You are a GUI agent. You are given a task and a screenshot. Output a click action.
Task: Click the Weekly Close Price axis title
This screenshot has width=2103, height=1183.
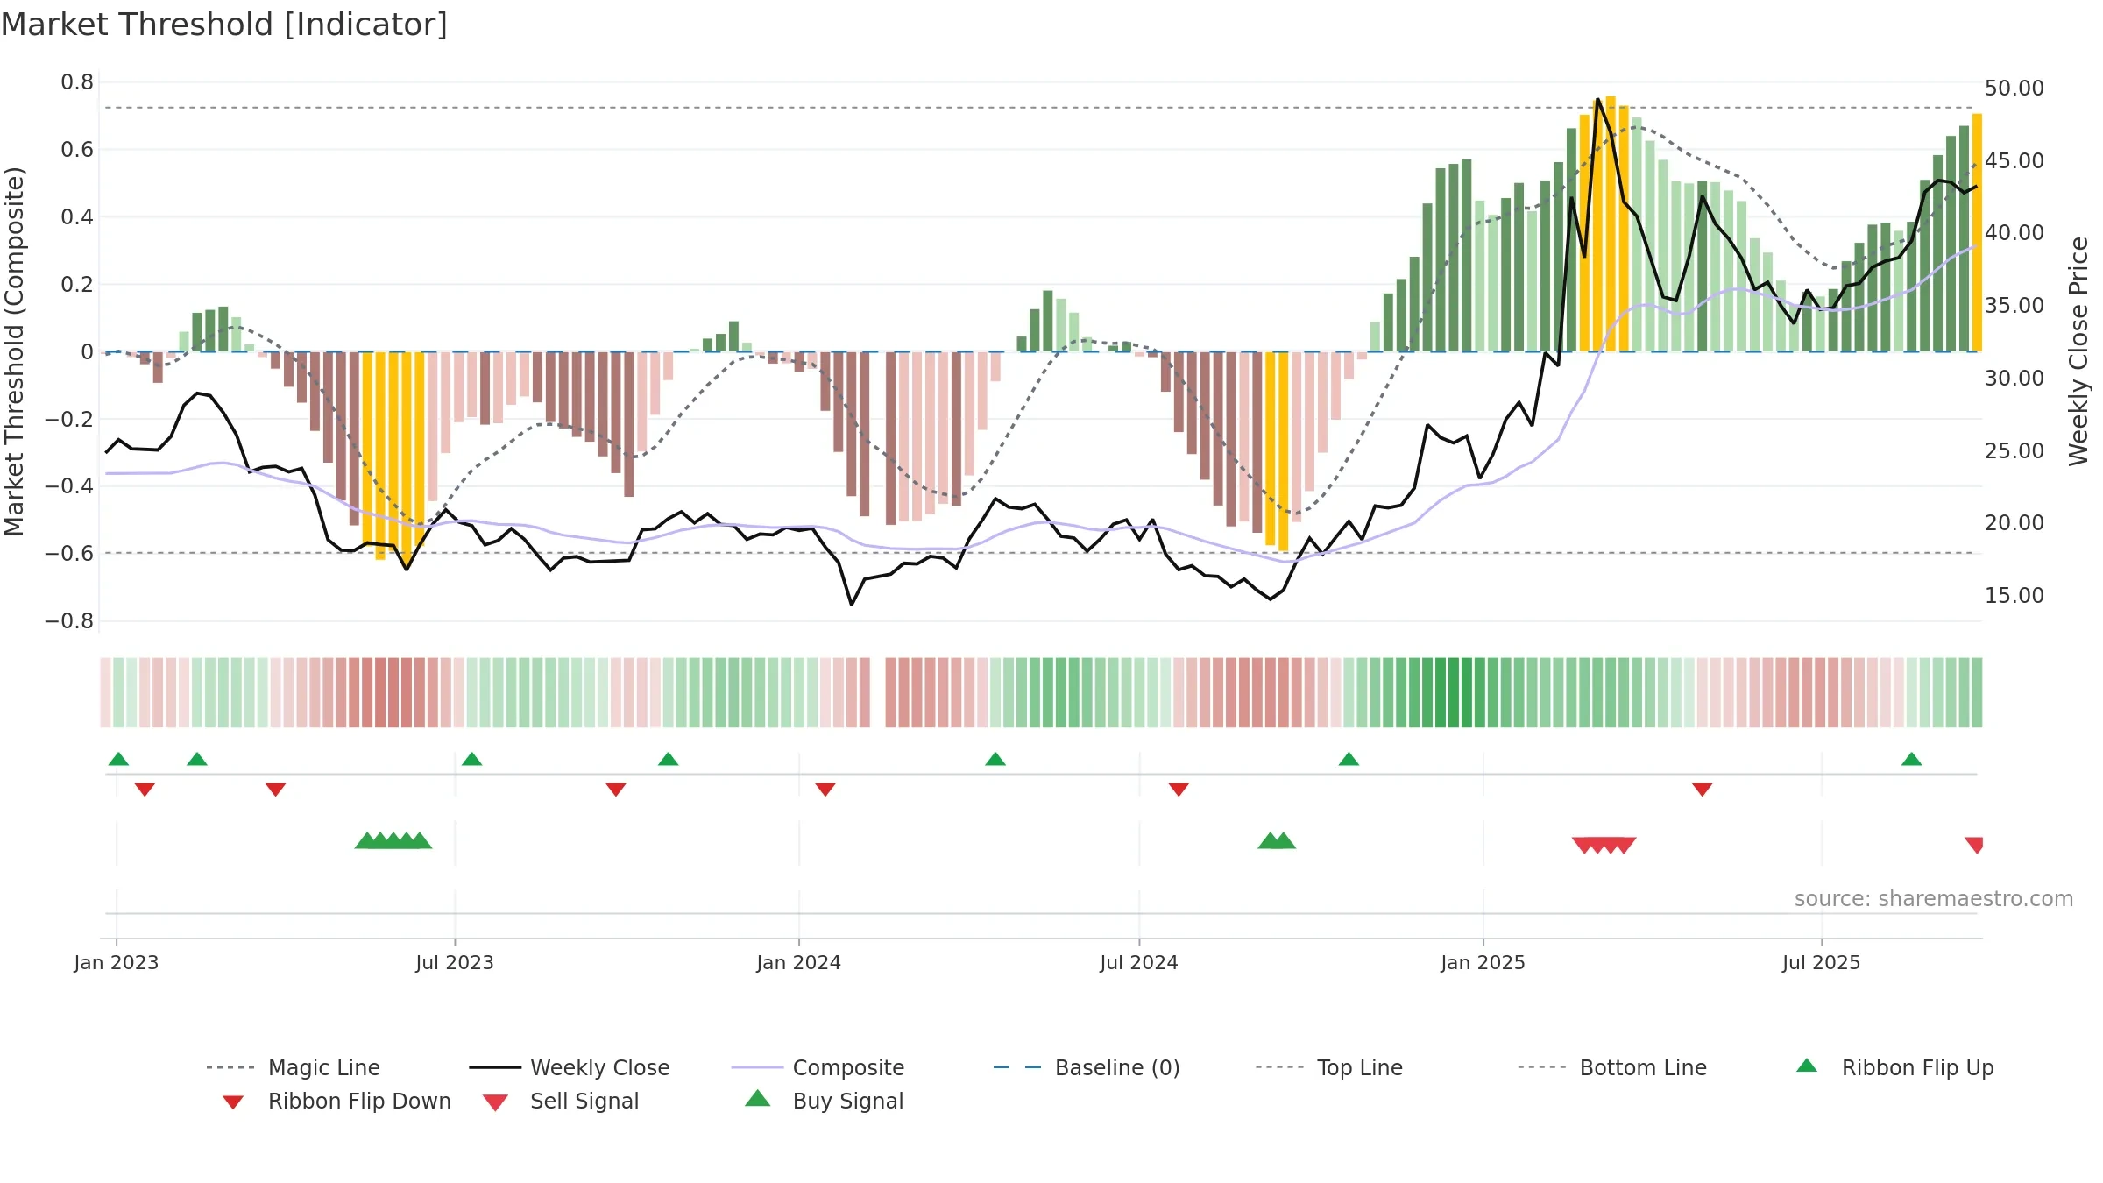click(x=2078, y=351)
